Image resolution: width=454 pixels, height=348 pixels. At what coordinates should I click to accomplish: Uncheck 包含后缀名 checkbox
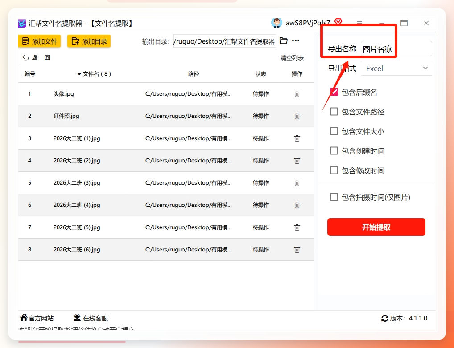pos(334,92)
